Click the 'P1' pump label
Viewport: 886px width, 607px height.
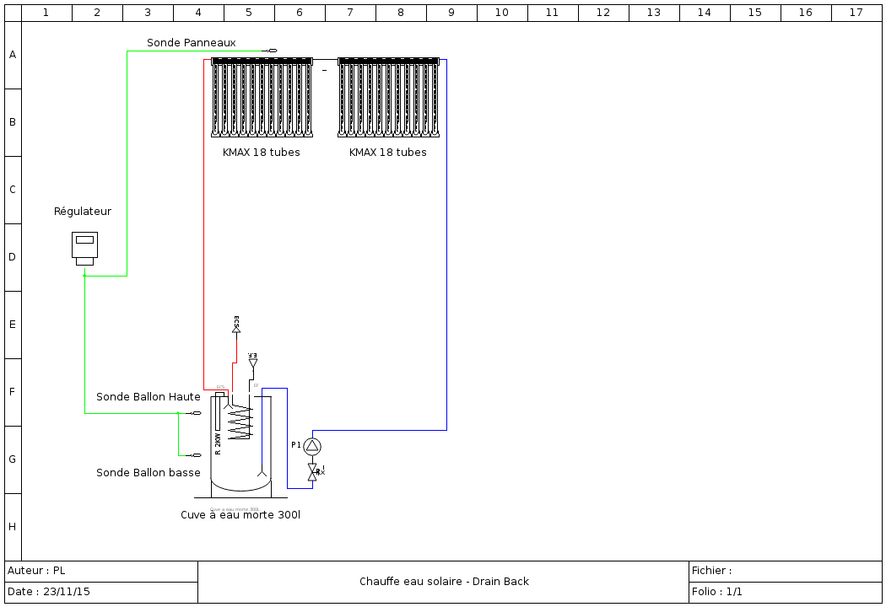[296, 445]
